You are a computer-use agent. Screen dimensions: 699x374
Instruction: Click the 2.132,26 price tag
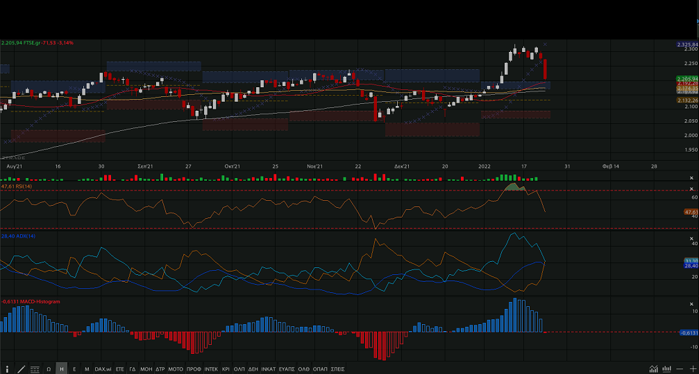pos(687,100)
